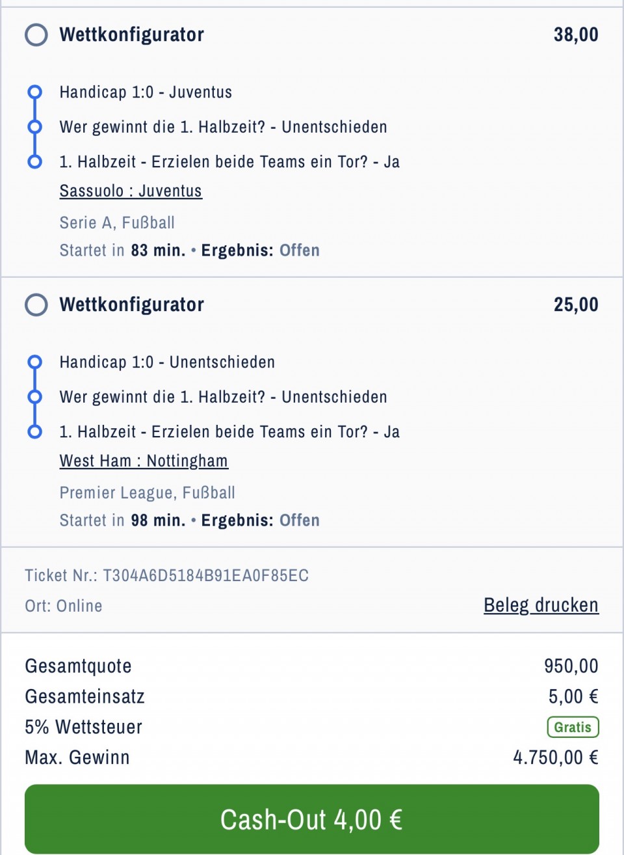Click the Premier League, Fußball label
Viewport: 624px width, 855px height.
pos(148,493)
